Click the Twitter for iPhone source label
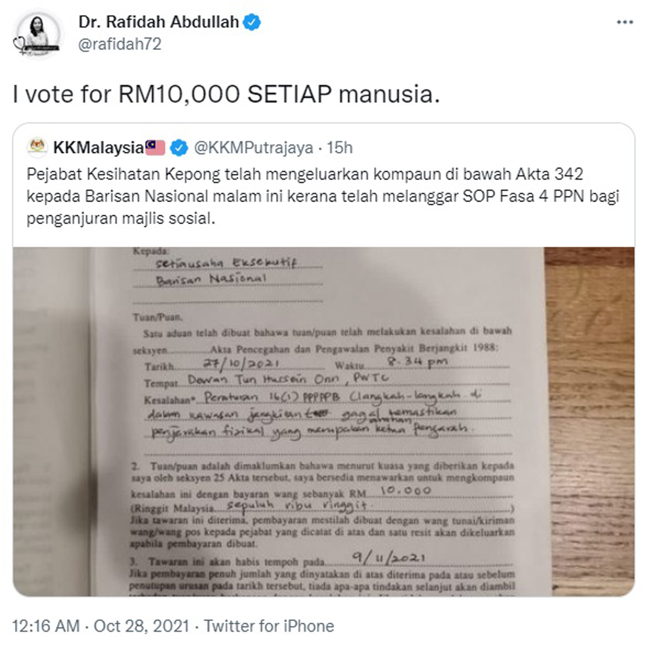 pos(269,626)
